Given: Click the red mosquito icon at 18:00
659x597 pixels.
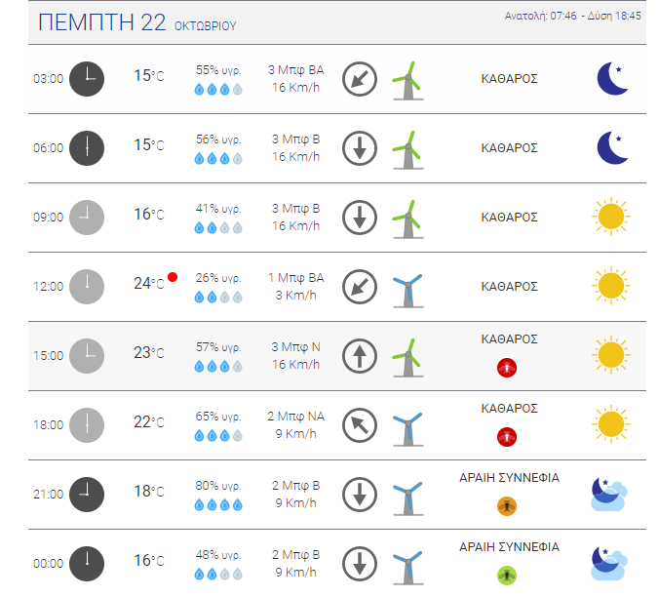Looking at the screenshot, I should click(507, 437).
